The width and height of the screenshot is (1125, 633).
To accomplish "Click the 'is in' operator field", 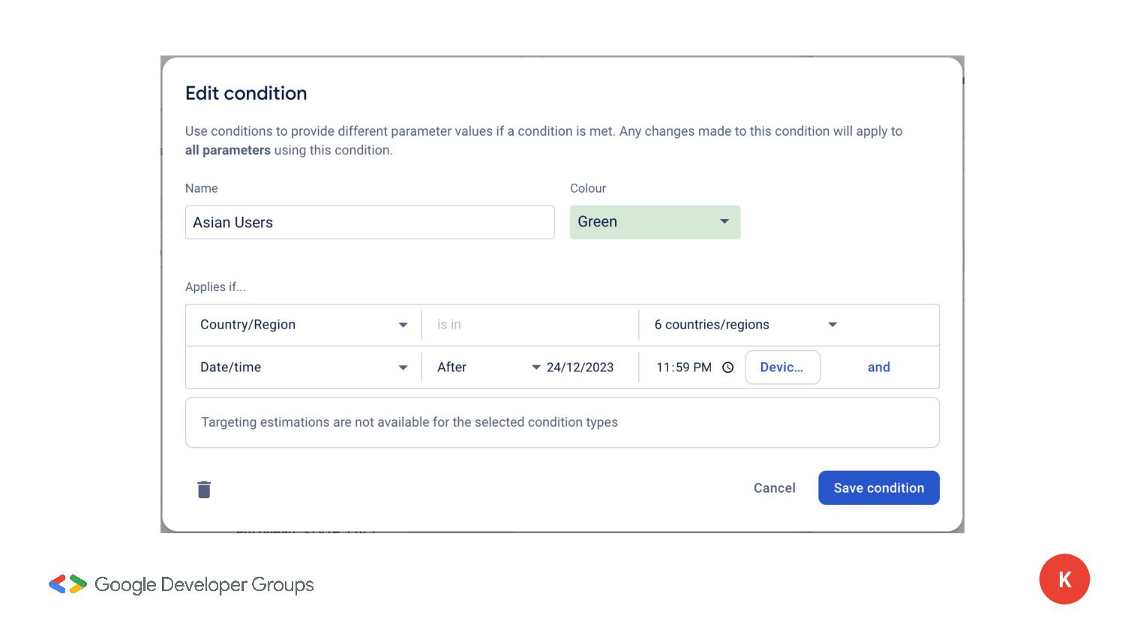I will pos(529,325).
